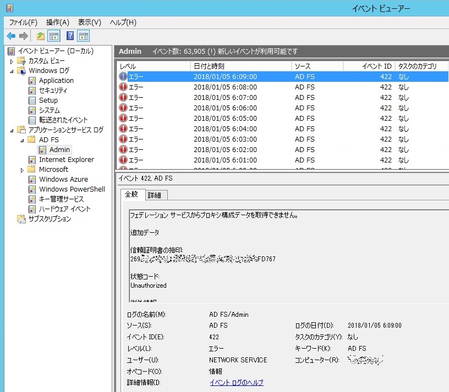
Task: Open the 表示(V) menu
Action: [x=90, y=23]
